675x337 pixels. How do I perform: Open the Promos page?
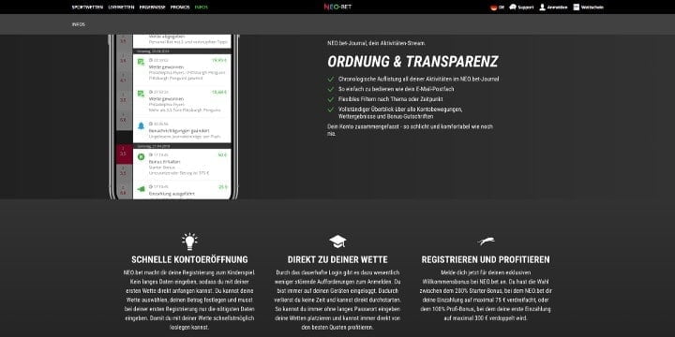(180, 7)
